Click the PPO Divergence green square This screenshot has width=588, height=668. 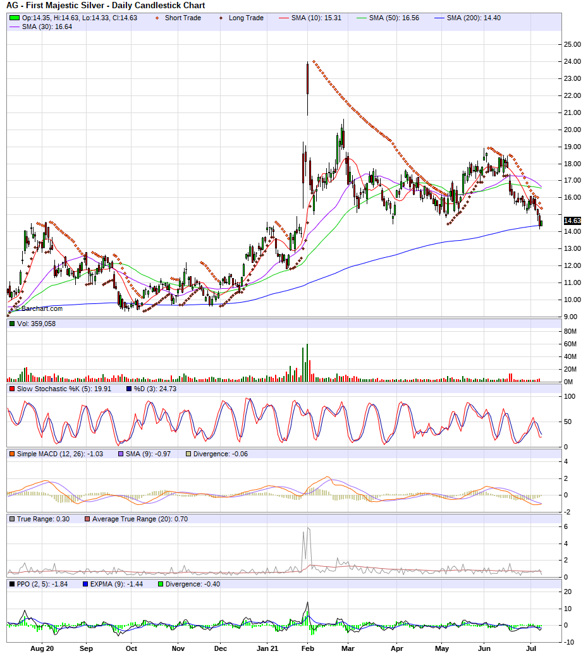(161, 584)
